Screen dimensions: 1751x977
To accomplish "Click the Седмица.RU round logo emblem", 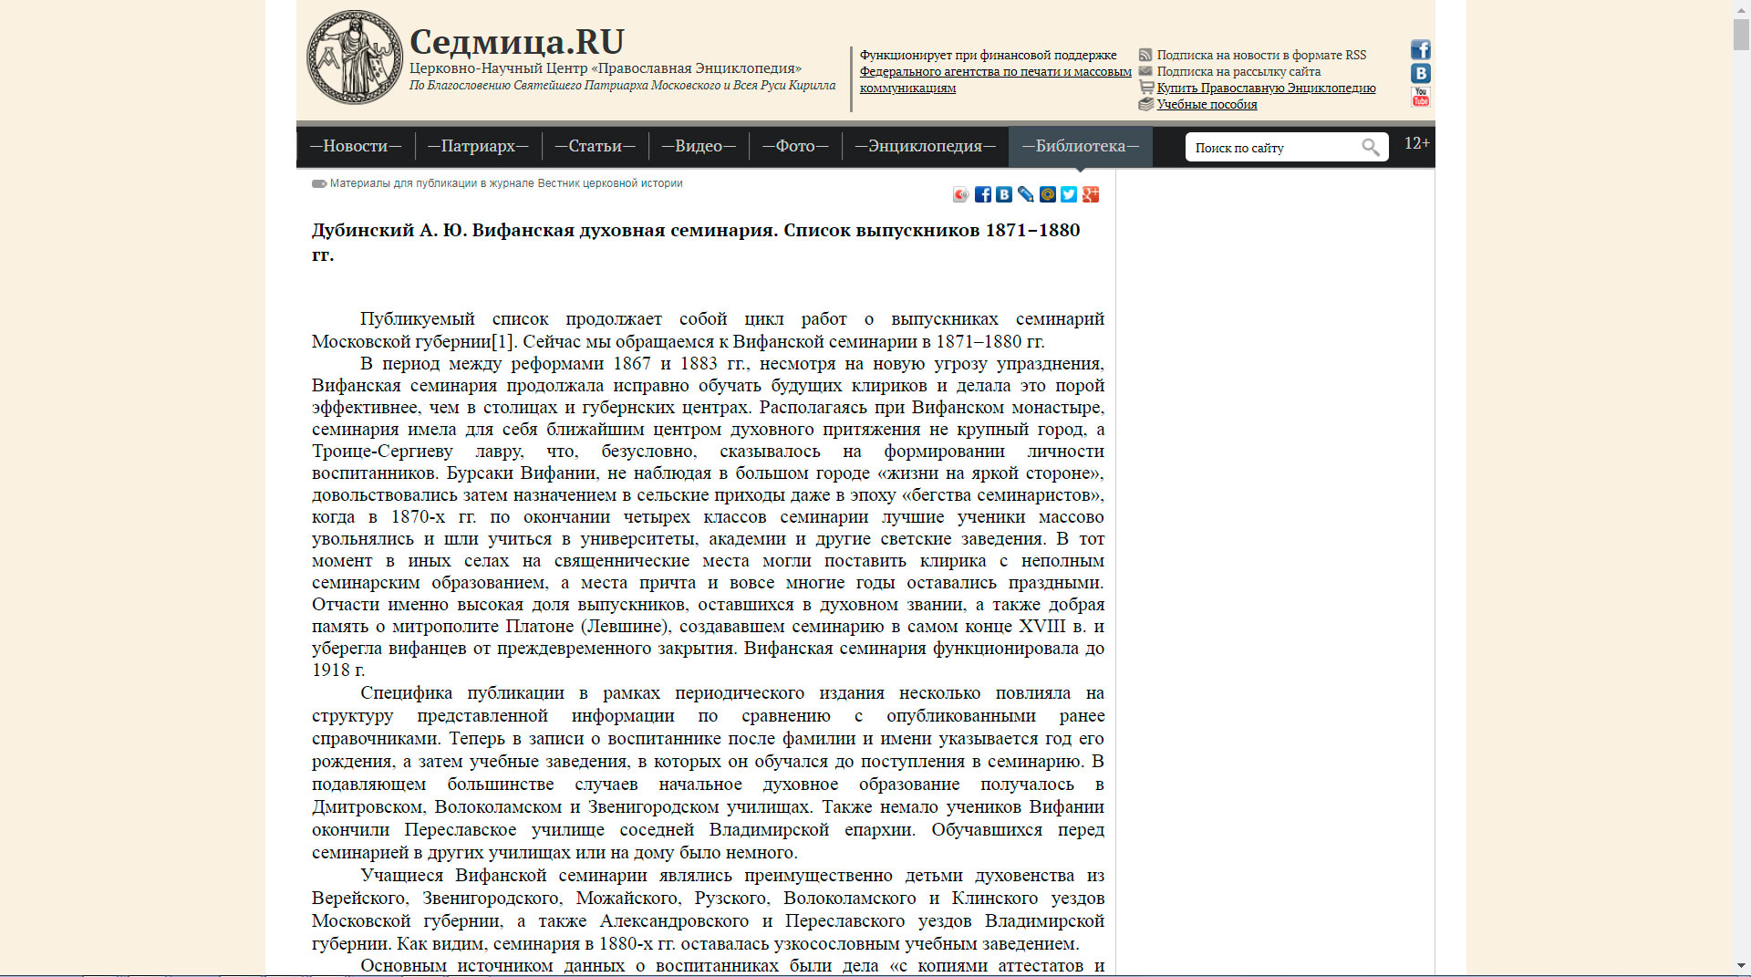I will pos(354,57).
